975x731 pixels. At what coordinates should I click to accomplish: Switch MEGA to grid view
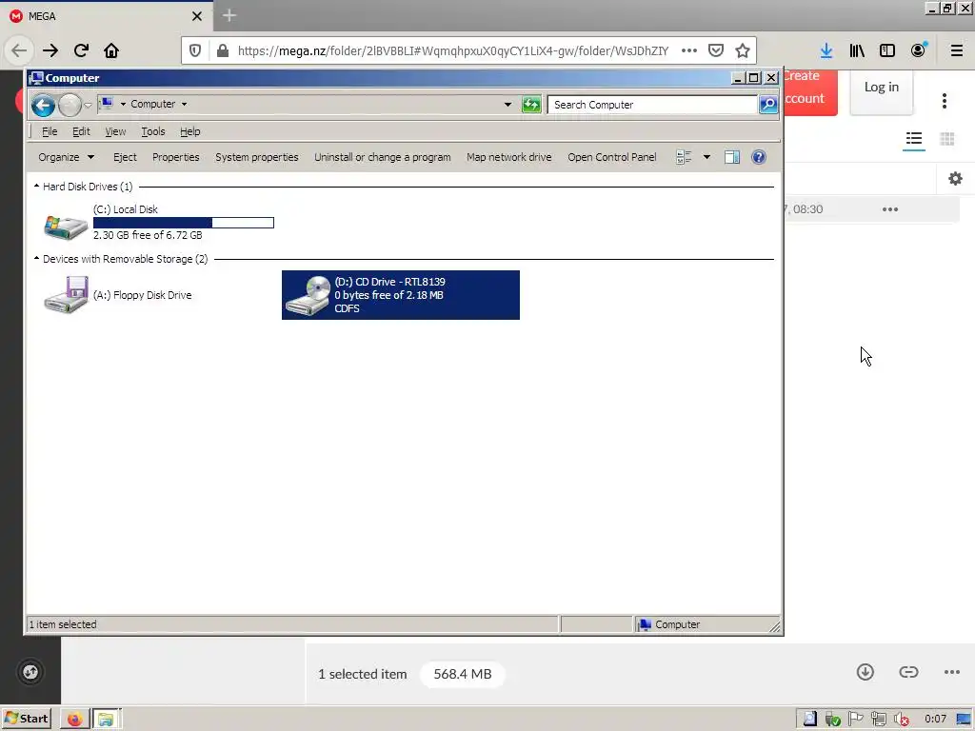point(947,139)
